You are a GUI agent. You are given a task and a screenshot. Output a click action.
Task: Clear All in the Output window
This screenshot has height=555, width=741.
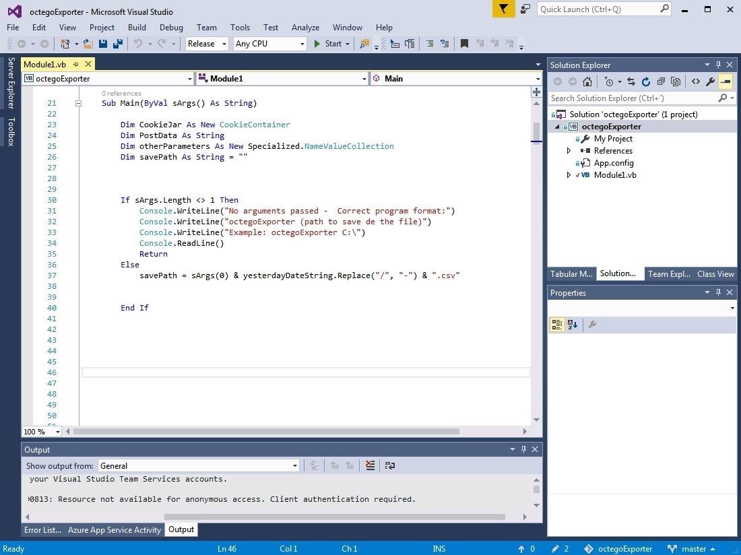click(x=370, y=465)
